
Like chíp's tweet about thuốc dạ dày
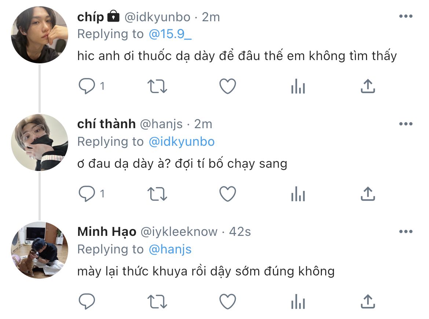(227, 86)
